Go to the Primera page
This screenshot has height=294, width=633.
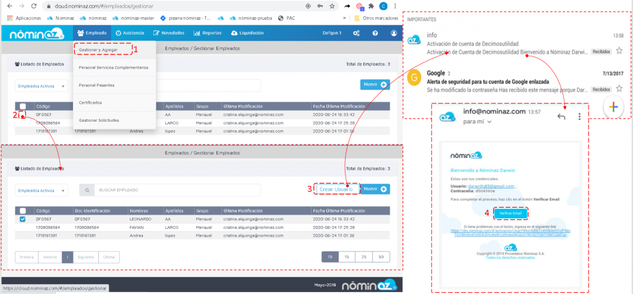click(27, 258)
